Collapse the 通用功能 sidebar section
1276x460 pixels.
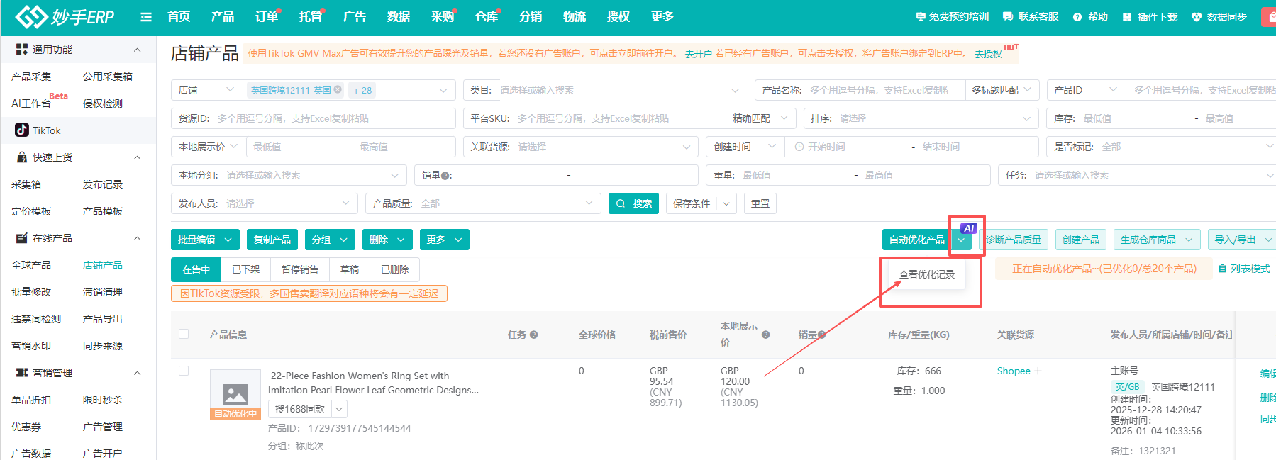(x=137, y=50)
